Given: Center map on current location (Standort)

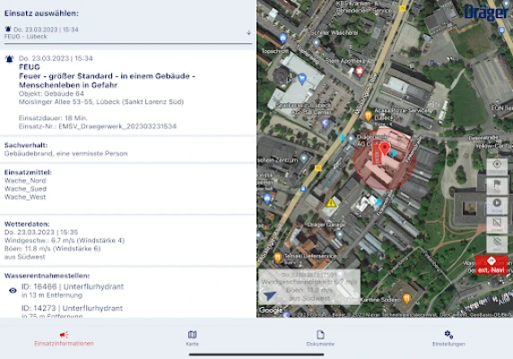Looking at the screenshot, I should coord(497,166).
